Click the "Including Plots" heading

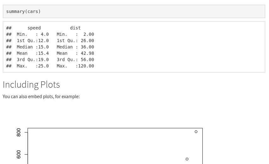31,85
